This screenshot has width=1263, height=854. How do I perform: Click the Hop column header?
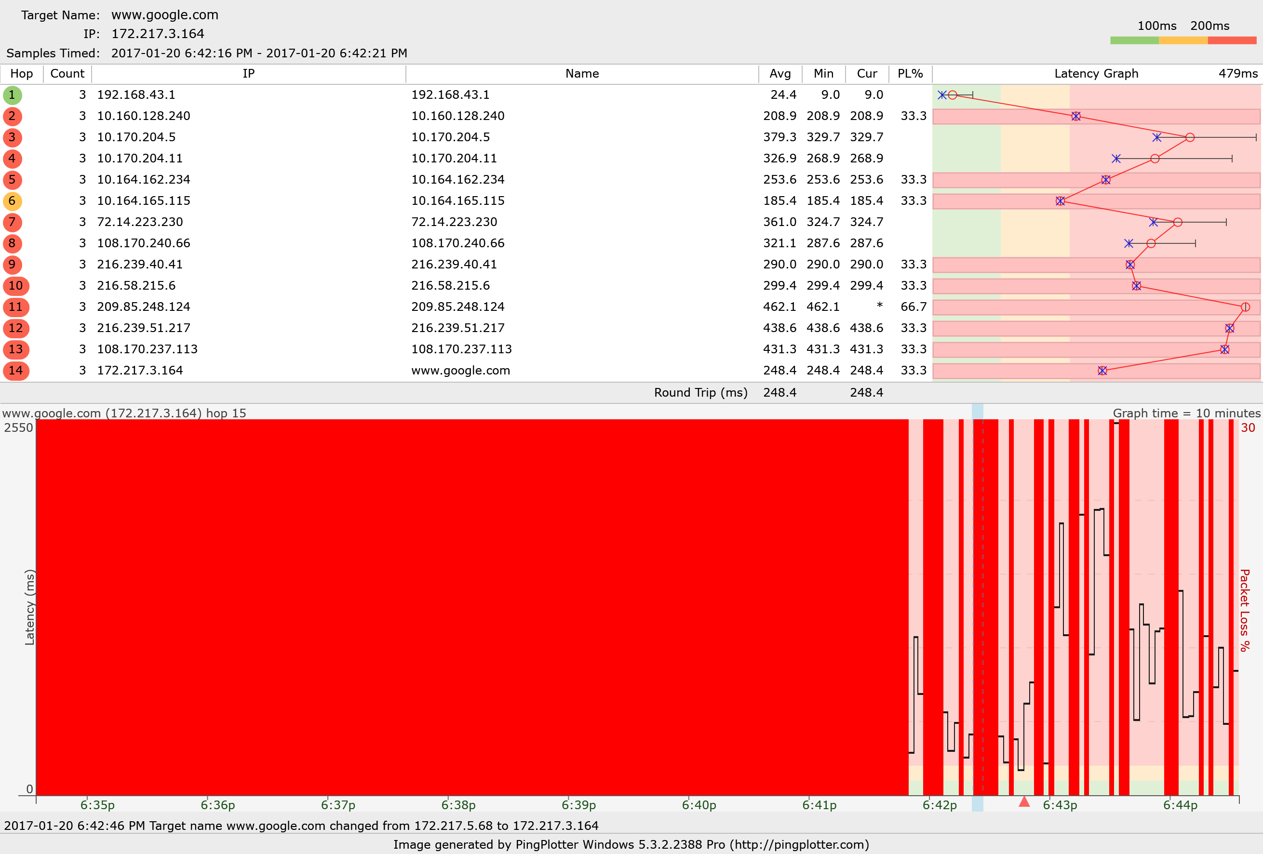pos(22,74)
